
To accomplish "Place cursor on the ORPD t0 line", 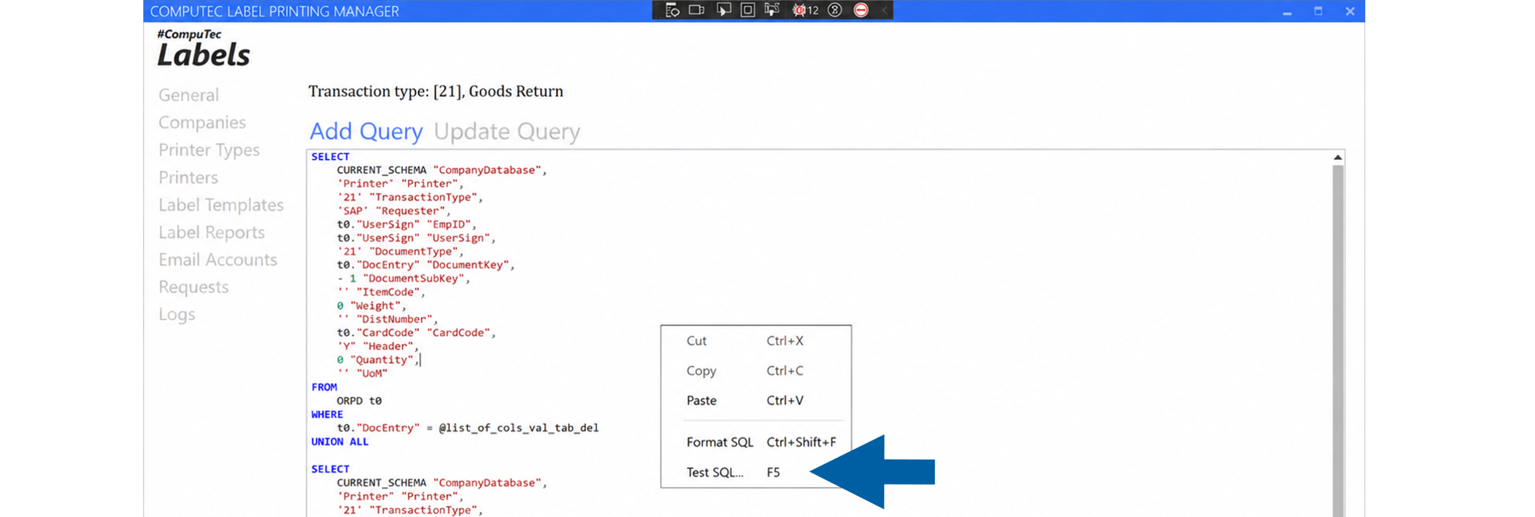I will pyautogui.click(x=359, y=401).
